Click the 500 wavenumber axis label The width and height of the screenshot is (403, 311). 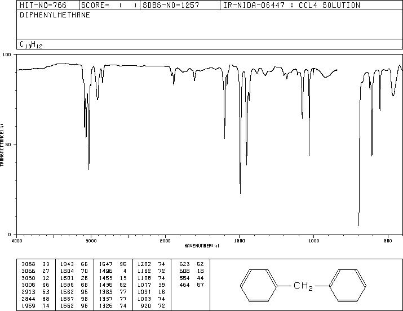388,241
